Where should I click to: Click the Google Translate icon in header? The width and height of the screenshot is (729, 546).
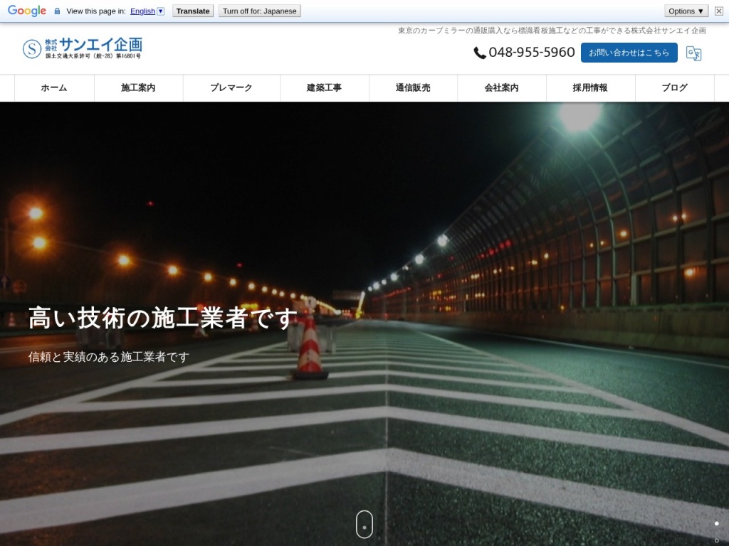[693, 53]
